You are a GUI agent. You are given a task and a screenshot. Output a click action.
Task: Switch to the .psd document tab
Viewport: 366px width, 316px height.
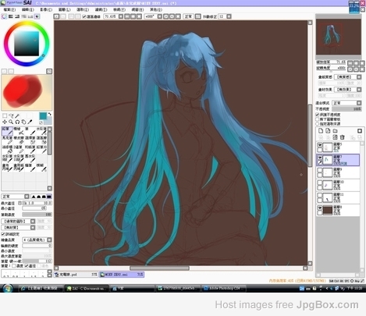pos(76,275)
